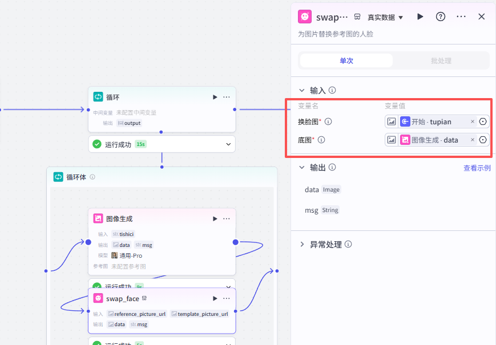Image resolution: width=496 pixels, height=345 pixels.
Task: Expand the 异常处理 section
Action: tap(302, 244)
